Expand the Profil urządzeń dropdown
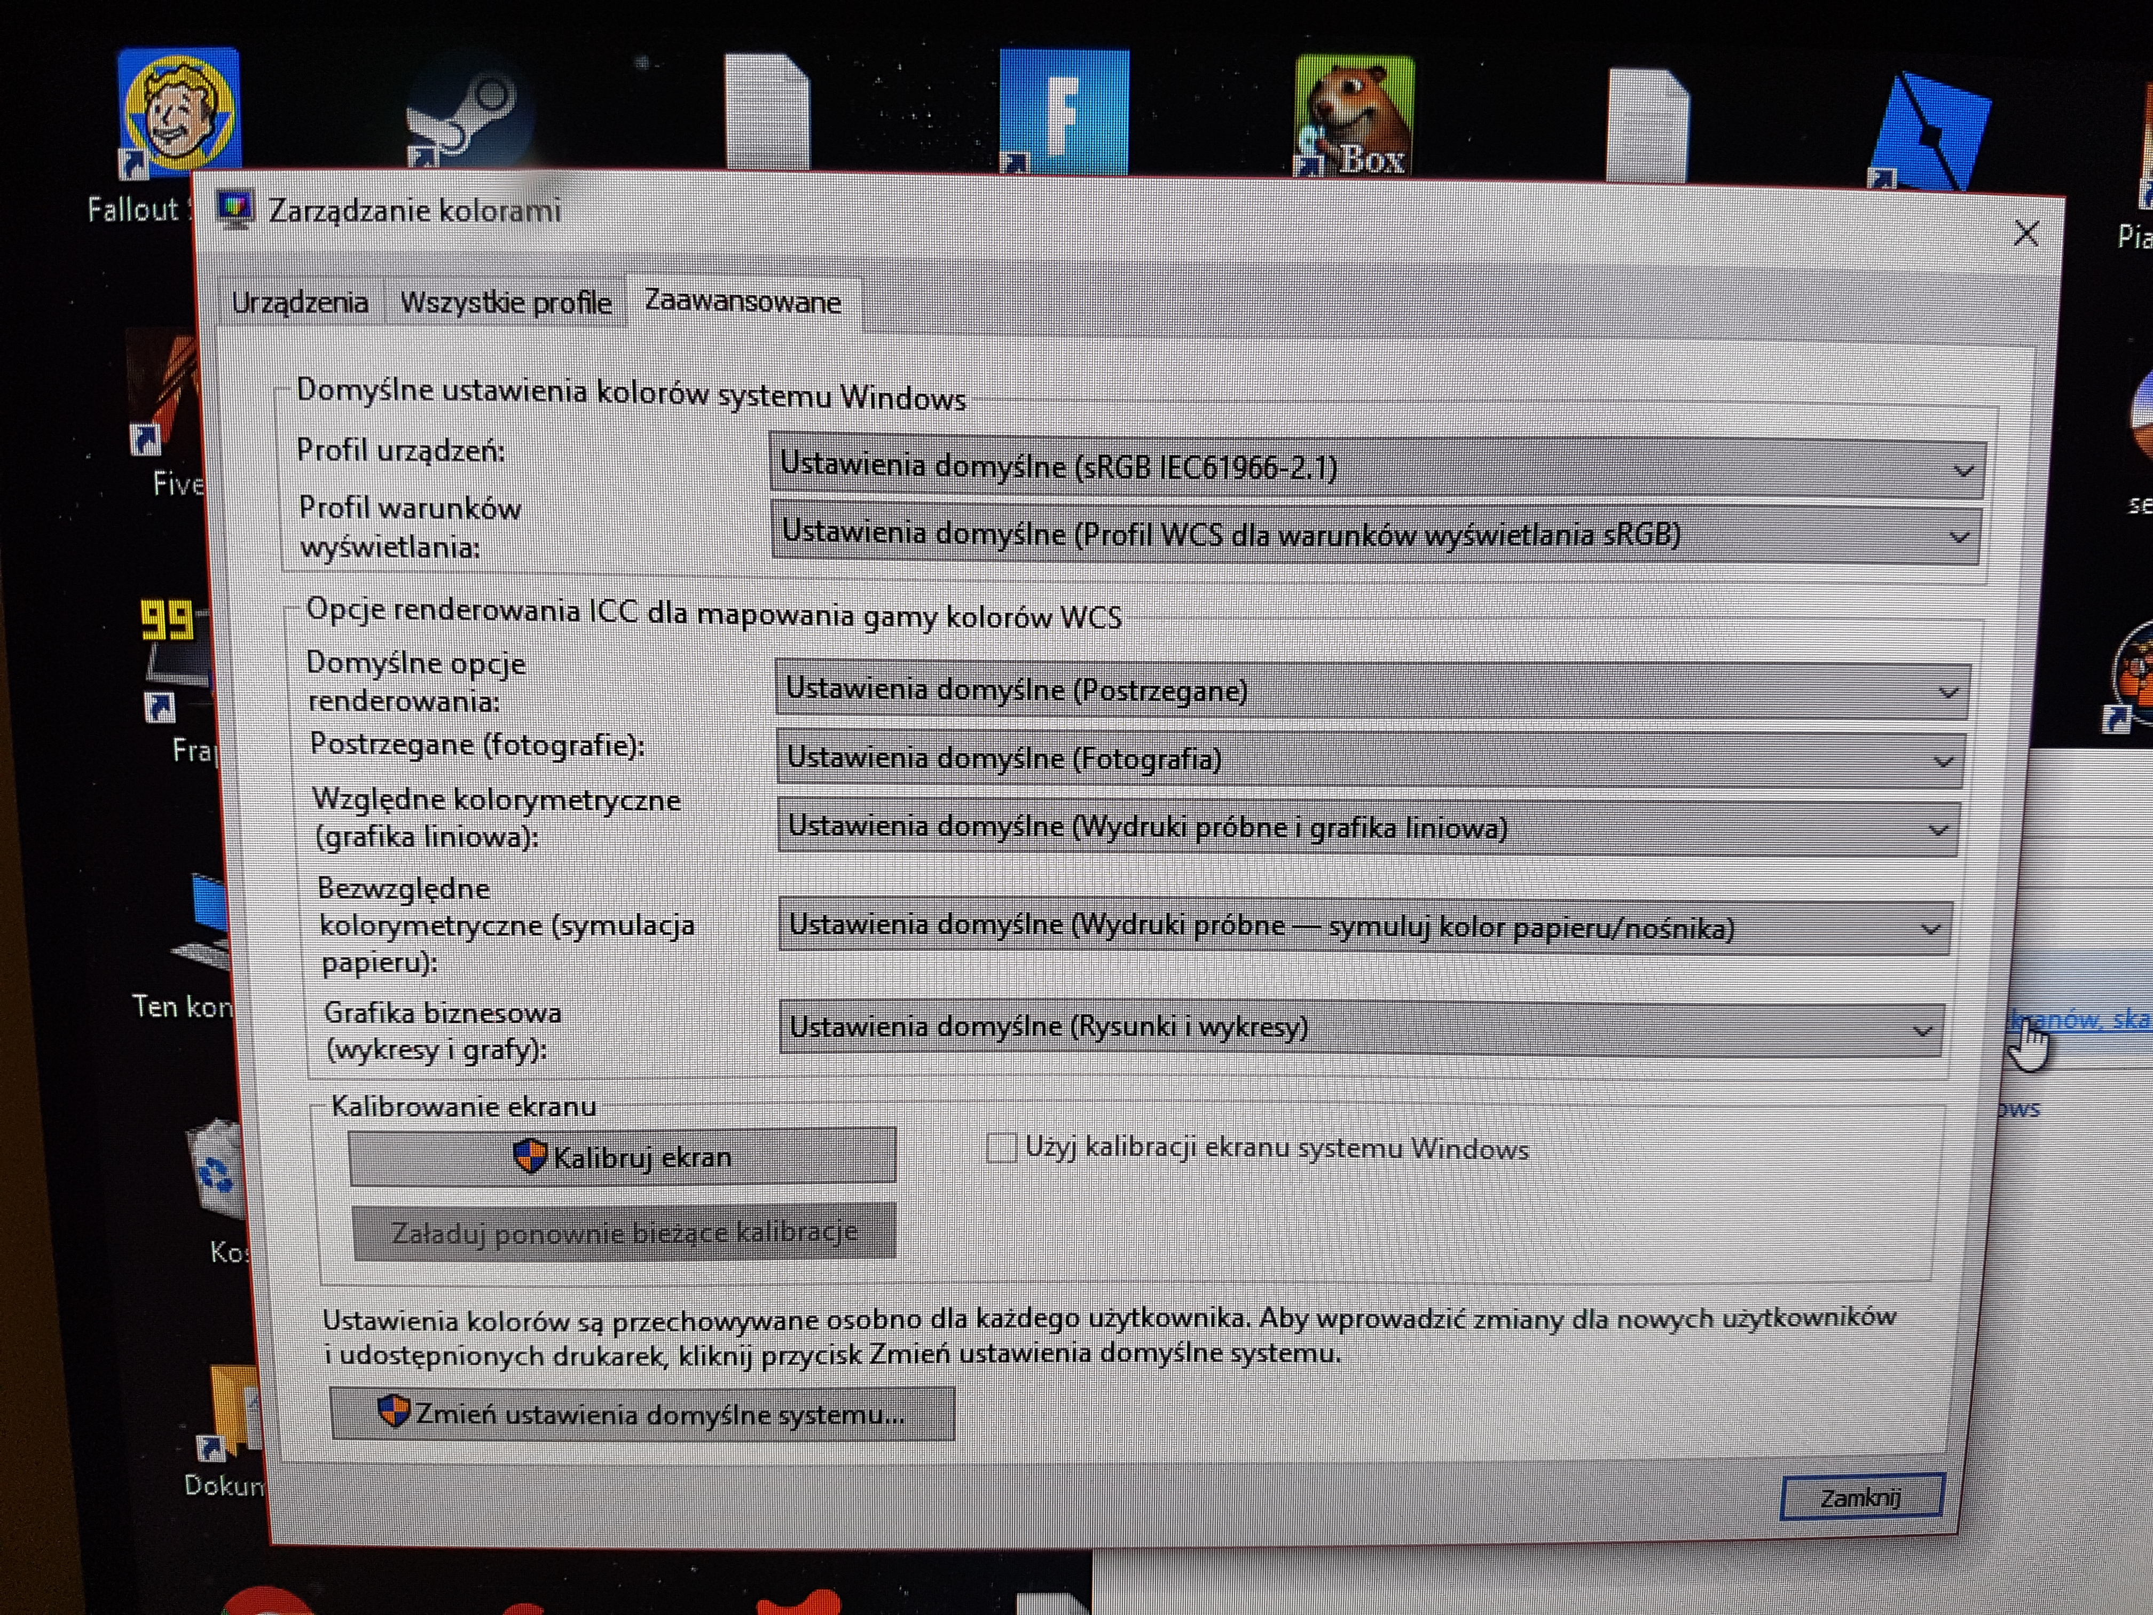2153x1615 pixels. click(1376, 468)
